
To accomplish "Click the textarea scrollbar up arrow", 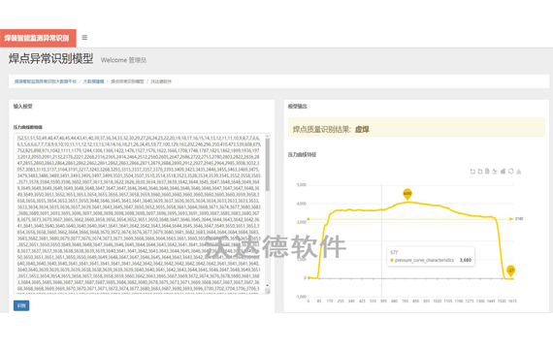I will pos(268,136).
